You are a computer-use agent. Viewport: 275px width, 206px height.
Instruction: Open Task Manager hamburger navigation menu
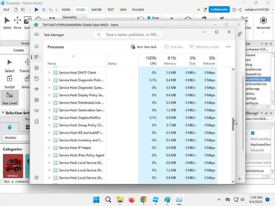37,46
